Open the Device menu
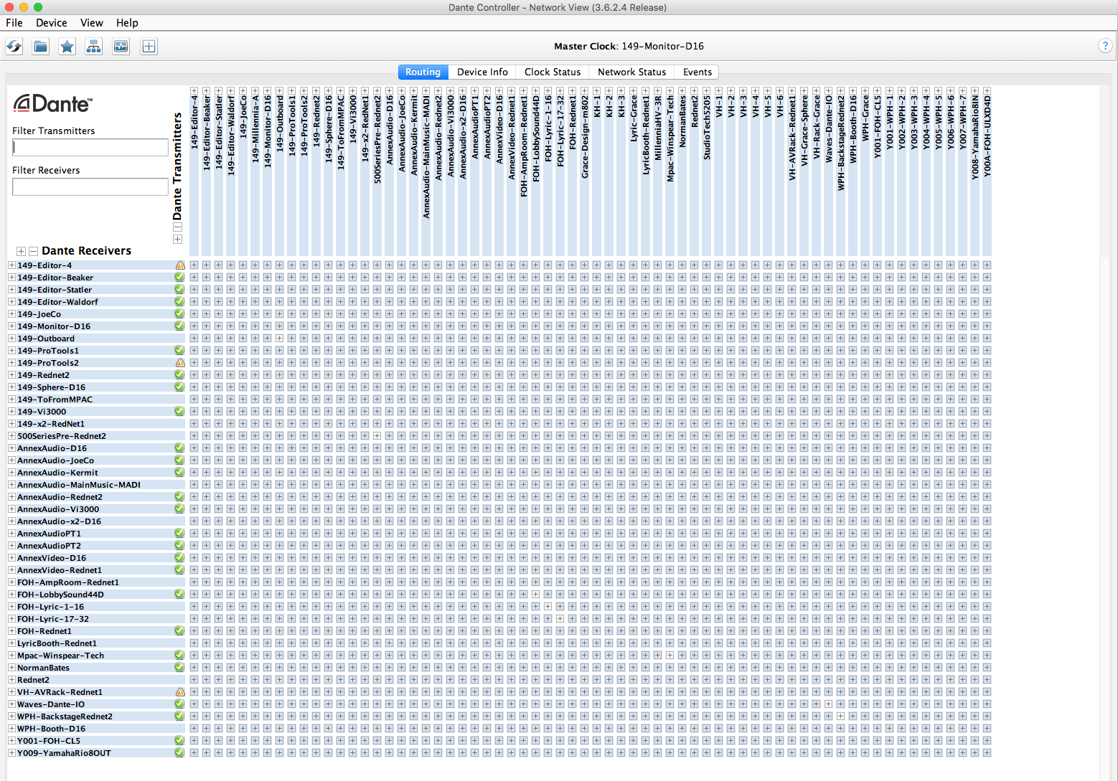Viewport: 1118px width, 781px height. coord(52,23)
